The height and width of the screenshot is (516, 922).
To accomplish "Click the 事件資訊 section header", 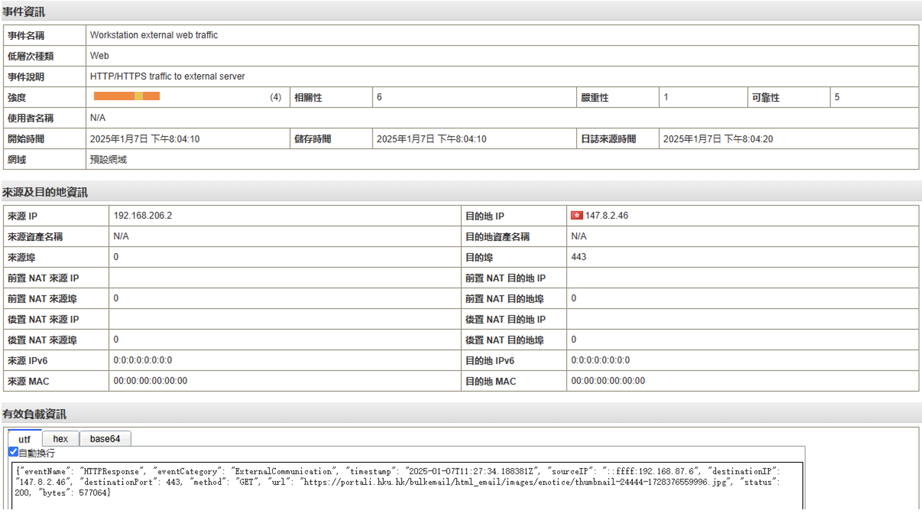I will click(23, 12).
